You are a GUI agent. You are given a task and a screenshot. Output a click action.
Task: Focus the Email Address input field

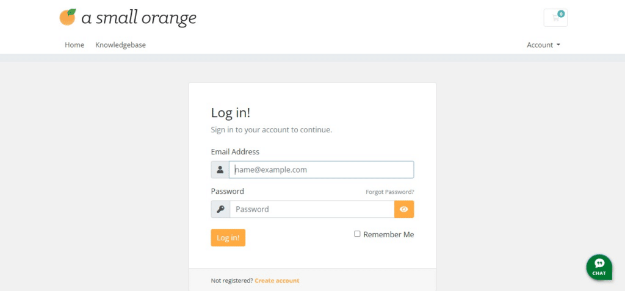tap(321, 170)
